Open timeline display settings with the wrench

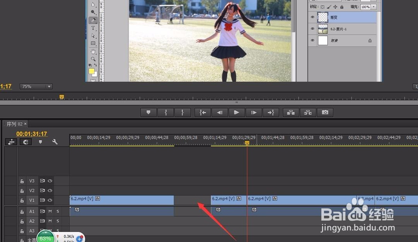[55, 142]
